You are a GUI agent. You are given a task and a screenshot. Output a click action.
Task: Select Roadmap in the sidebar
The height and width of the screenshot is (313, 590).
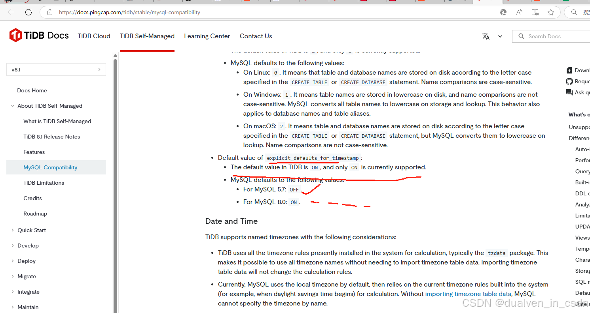35,214
